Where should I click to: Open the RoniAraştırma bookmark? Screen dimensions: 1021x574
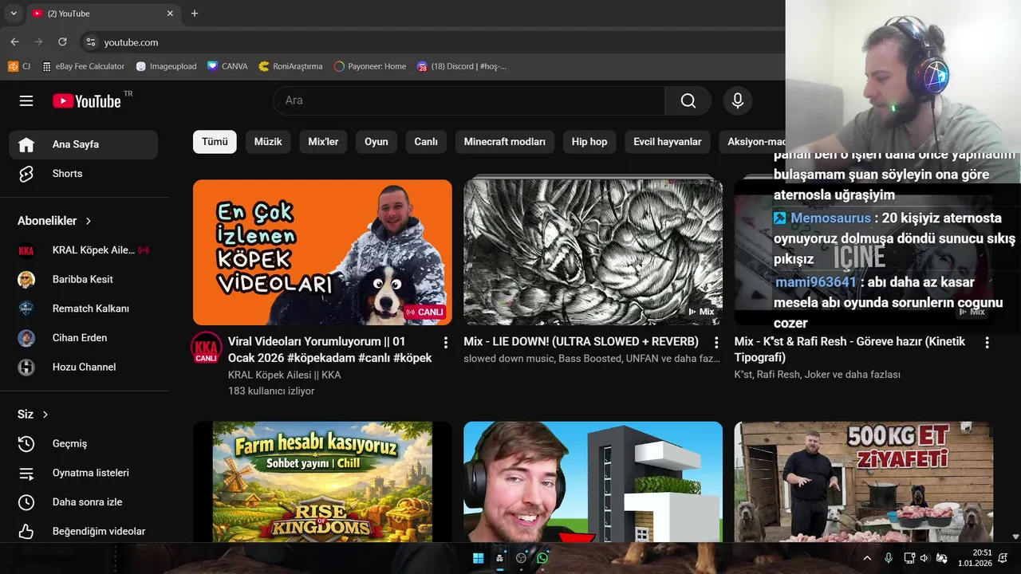(x=290, y=66)
